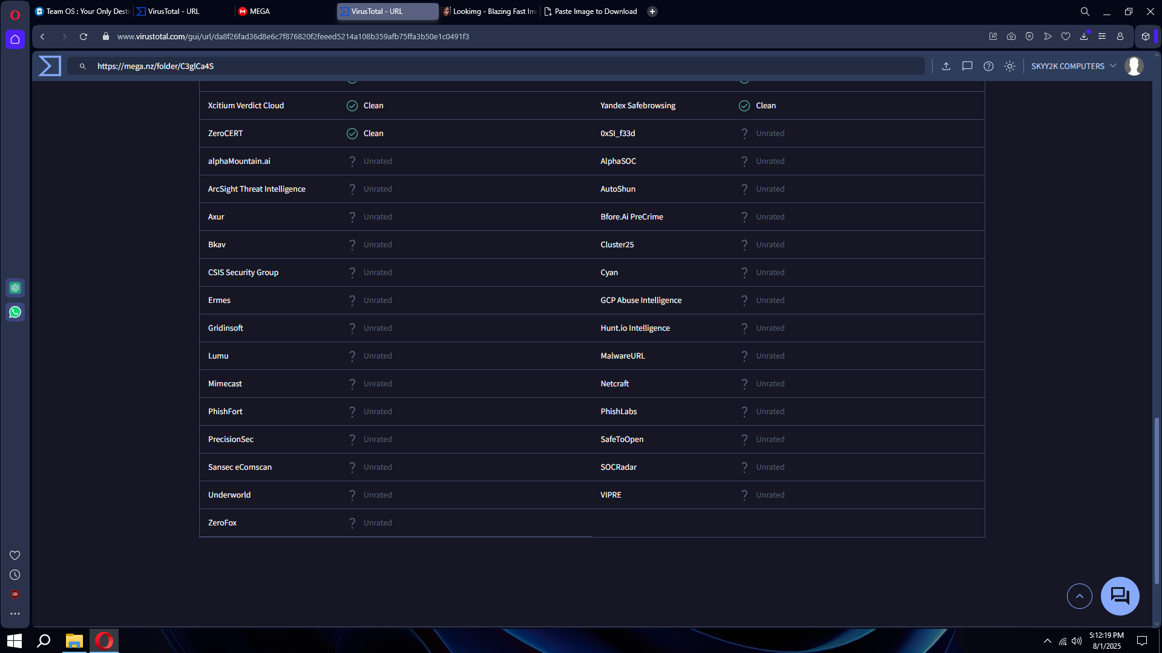Open the notification center icon
Image resolution: width=1162 pixels, height=653 pixels.
tap(1142, 641)
